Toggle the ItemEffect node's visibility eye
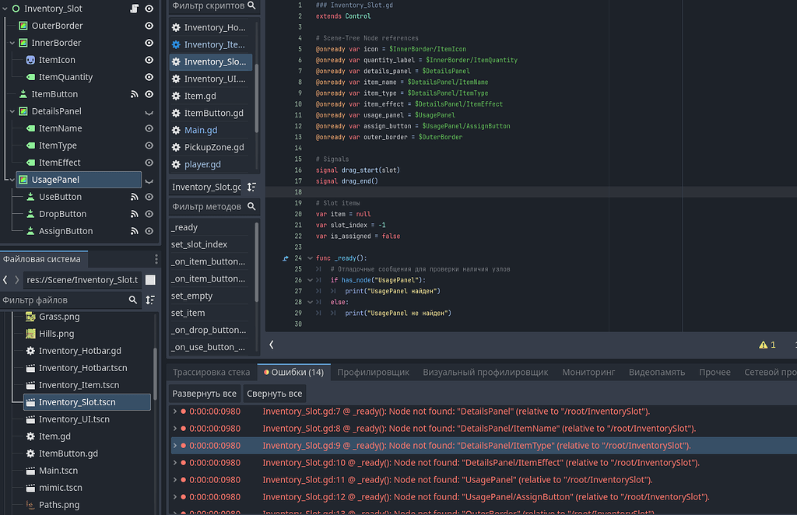The image size is (797, 515). pyautogui.click(x=149, y=163)
